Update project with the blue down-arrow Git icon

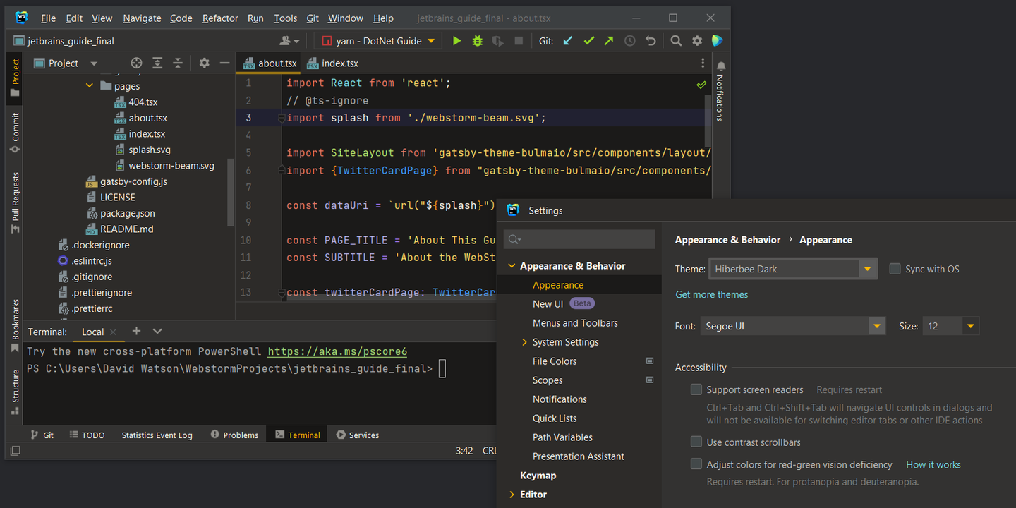coord(567,40)
